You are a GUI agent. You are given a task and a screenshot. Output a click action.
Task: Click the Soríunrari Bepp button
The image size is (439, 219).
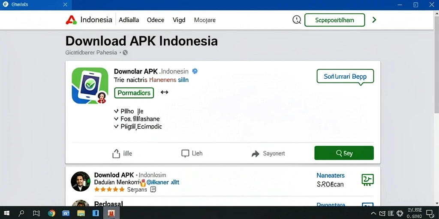(x=345, y=76)
